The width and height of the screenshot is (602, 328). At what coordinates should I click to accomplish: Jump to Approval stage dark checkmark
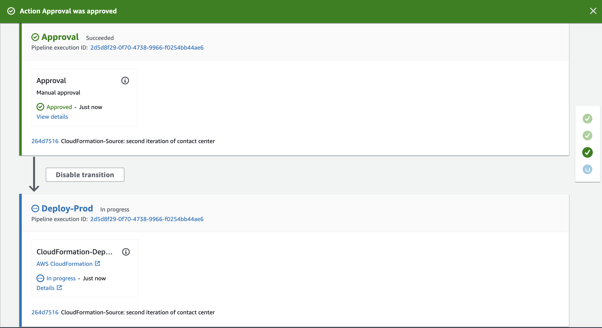click(588, 152)
